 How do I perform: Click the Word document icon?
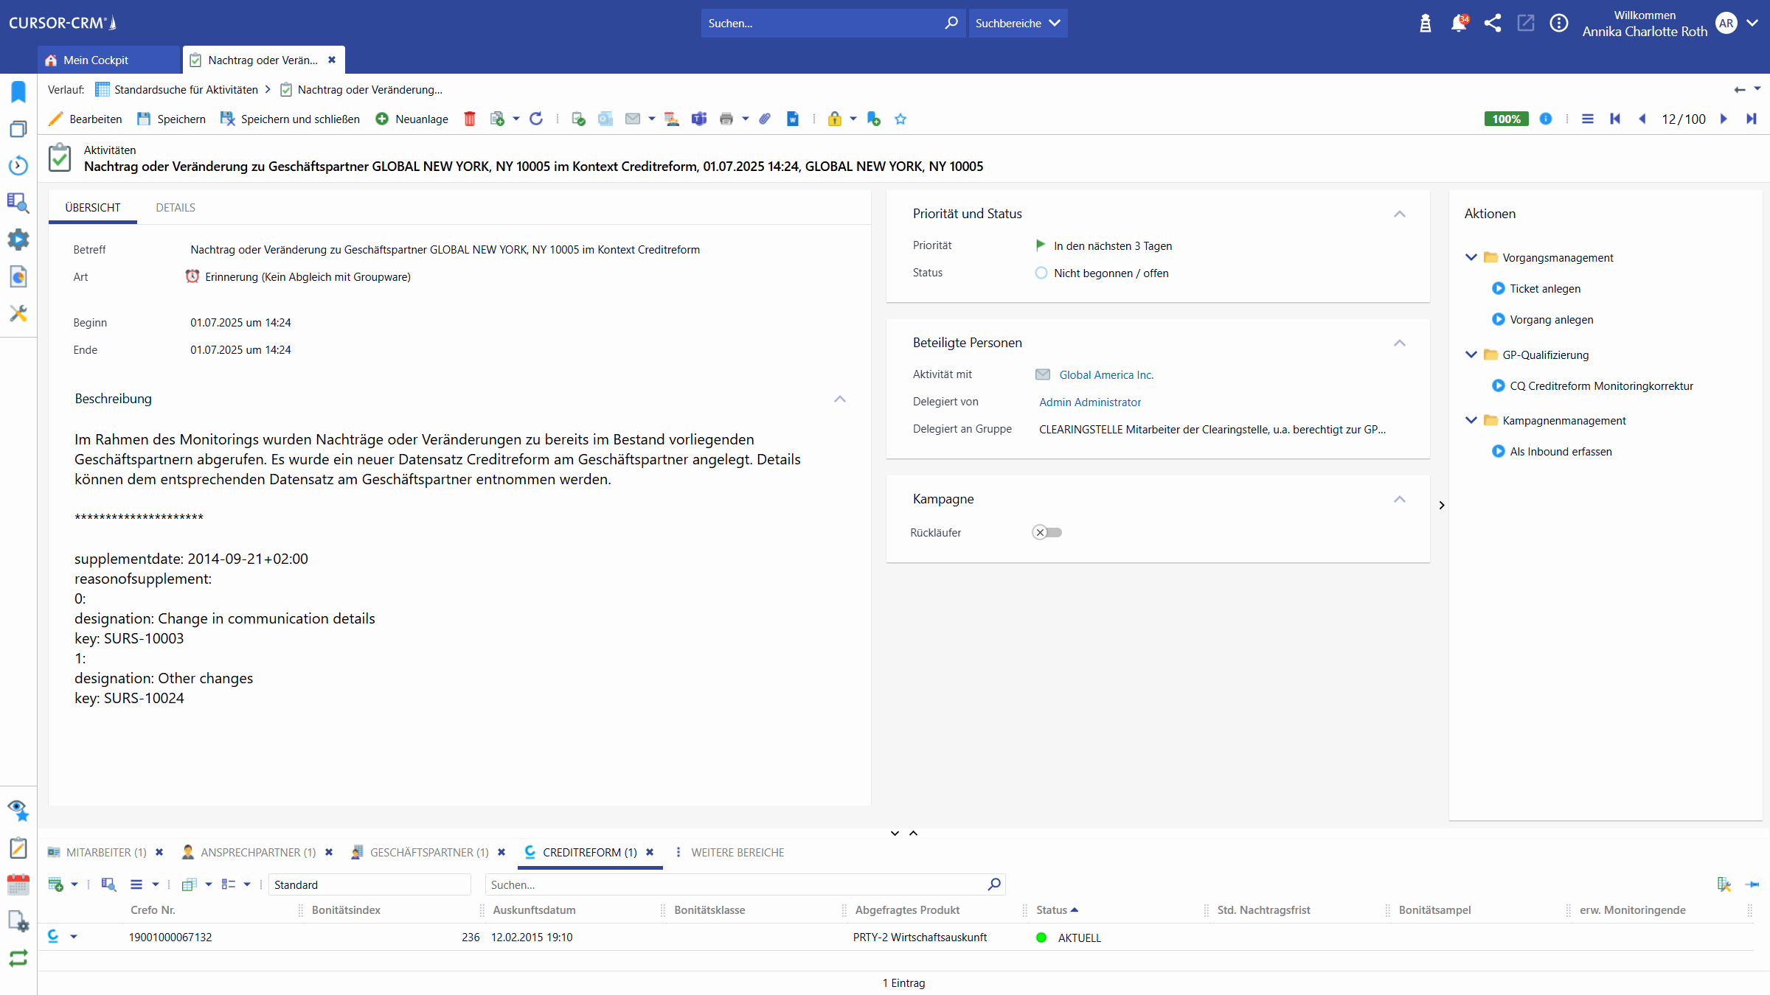pyautogui.click(x=793, y=119)
